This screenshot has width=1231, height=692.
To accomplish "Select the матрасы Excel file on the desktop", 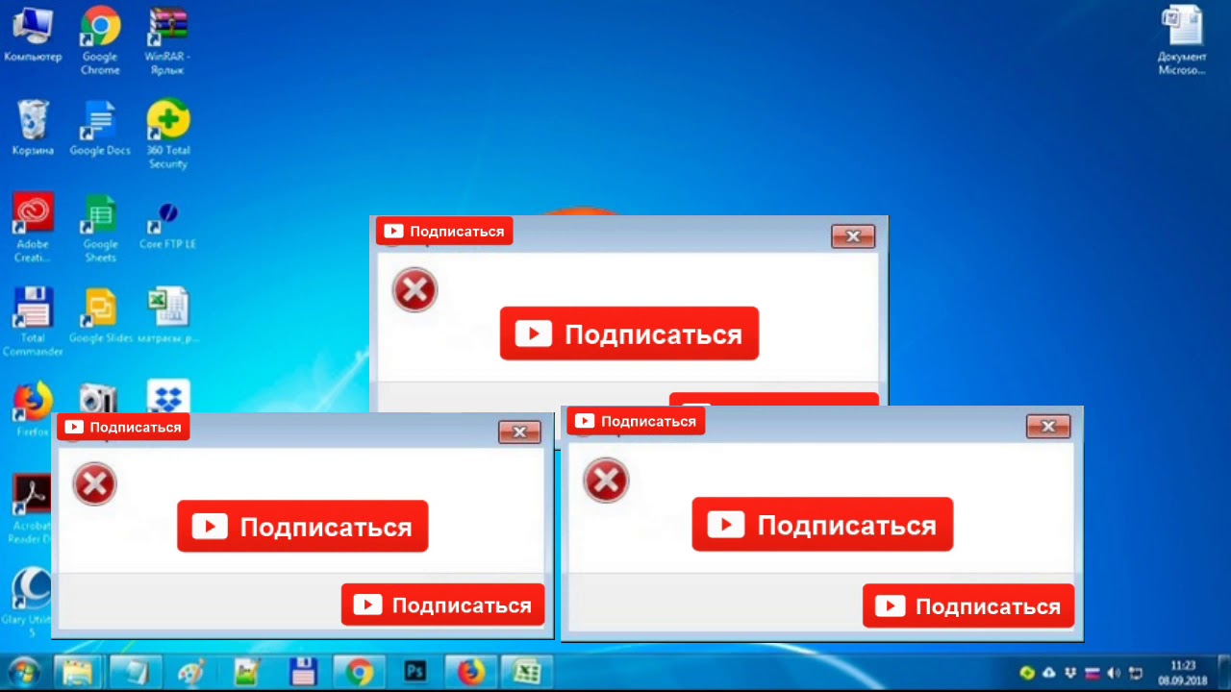I will [167, 315].
